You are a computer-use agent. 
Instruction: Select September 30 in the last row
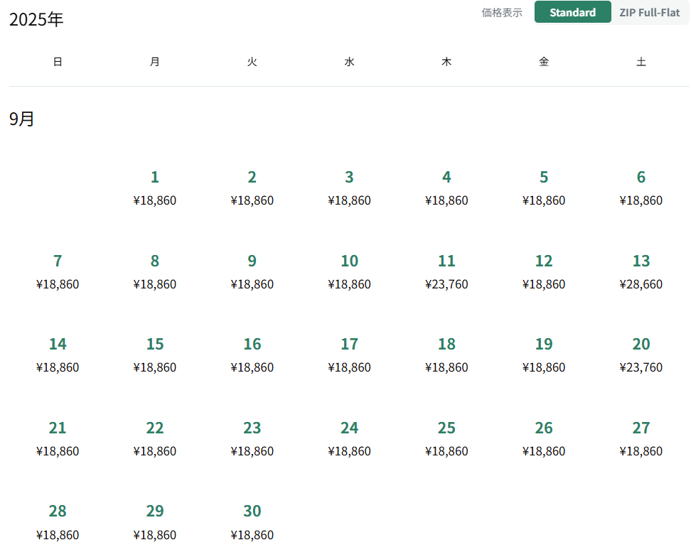(252, 522)
